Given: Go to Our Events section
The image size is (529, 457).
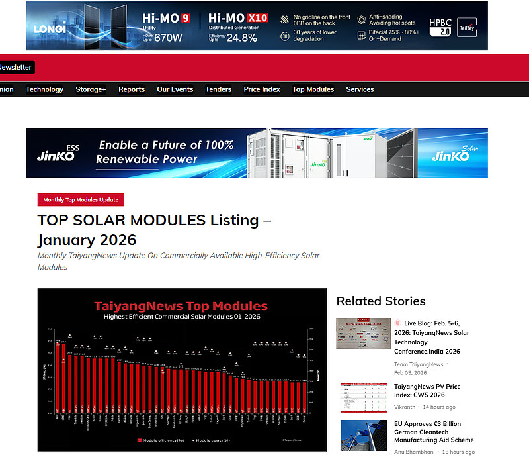Looking at the screenshot, I should 175,89.
